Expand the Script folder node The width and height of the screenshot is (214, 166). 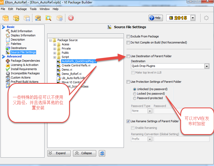(x=55, y=57)
